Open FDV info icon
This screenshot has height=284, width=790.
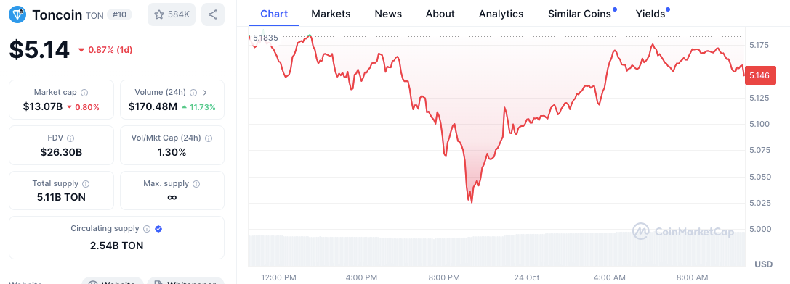(x=70, y=138)
